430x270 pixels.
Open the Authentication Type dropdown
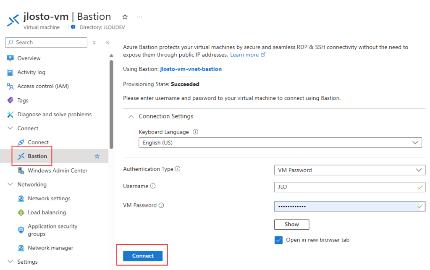point(350,170)
